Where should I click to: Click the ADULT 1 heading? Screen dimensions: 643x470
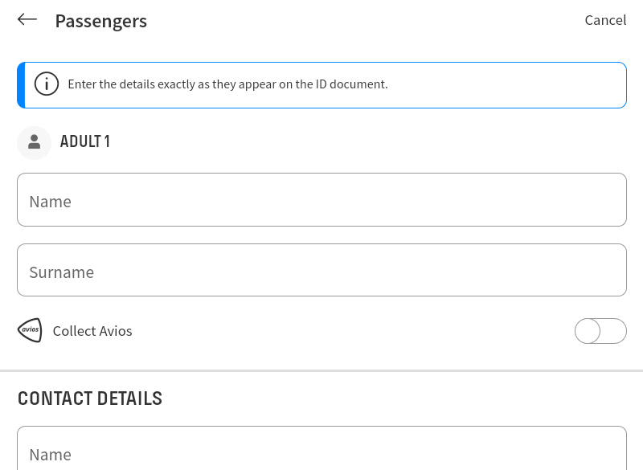85,141
